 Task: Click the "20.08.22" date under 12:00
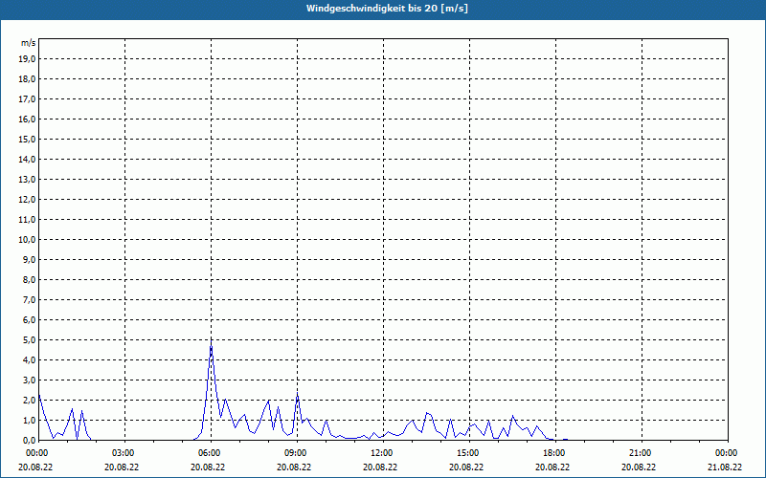[380, 467]
